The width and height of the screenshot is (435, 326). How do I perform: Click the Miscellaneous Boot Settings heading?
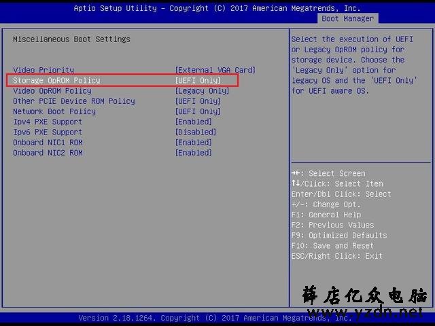(x=71, y=39)
